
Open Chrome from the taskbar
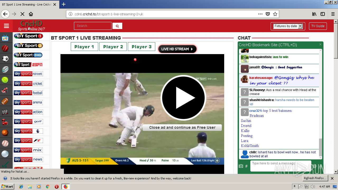48,187
